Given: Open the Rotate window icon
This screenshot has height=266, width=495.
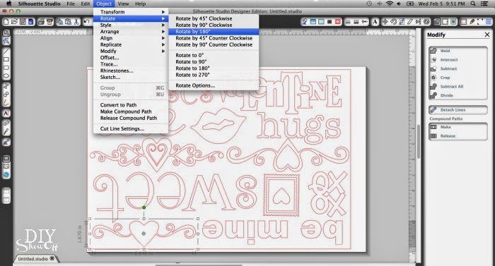Looking at the screenshot, I should tap(393, 22).
